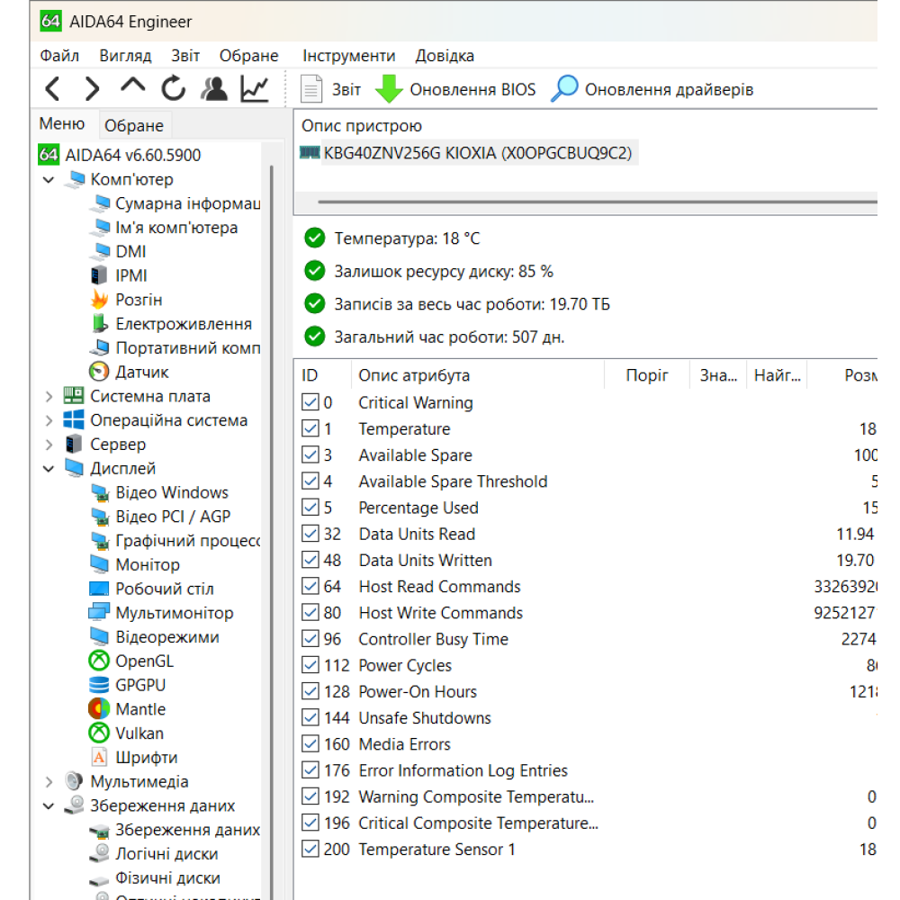Open the GPGPU section
Screen dimensions: 900x900
click(x=139, y=684)
